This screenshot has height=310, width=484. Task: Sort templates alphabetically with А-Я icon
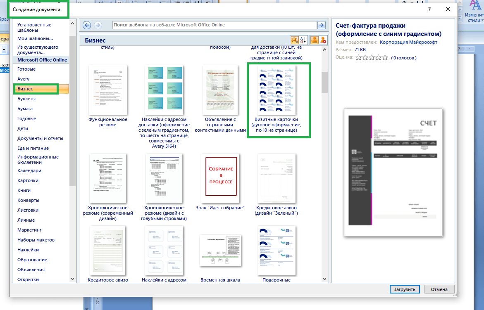pos(303,40)
